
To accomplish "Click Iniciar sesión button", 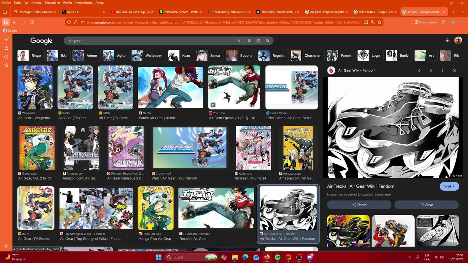I will pos(426,22).
